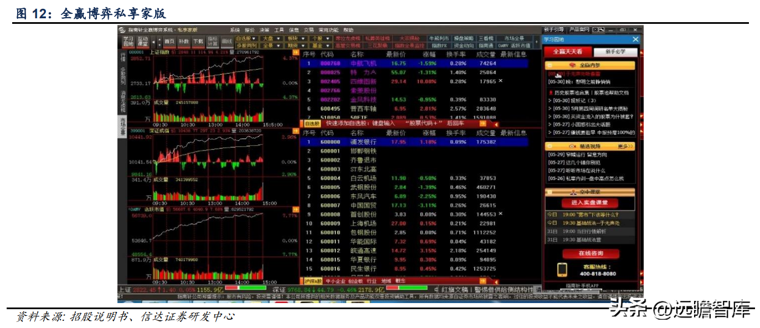Go to 首页 from the toolbar

click(169, 41)
